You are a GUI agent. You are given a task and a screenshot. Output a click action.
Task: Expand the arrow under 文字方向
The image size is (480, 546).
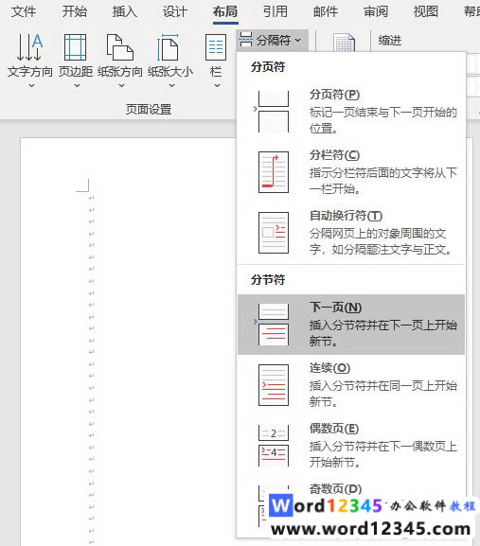pos(31,85)
